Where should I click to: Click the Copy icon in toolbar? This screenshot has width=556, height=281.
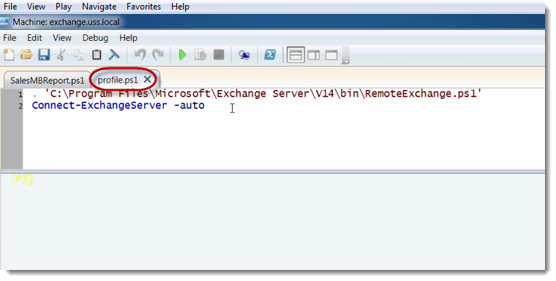(x=79, y=55)
